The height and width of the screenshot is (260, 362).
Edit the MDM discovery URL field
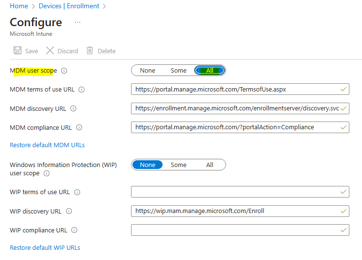240,108
